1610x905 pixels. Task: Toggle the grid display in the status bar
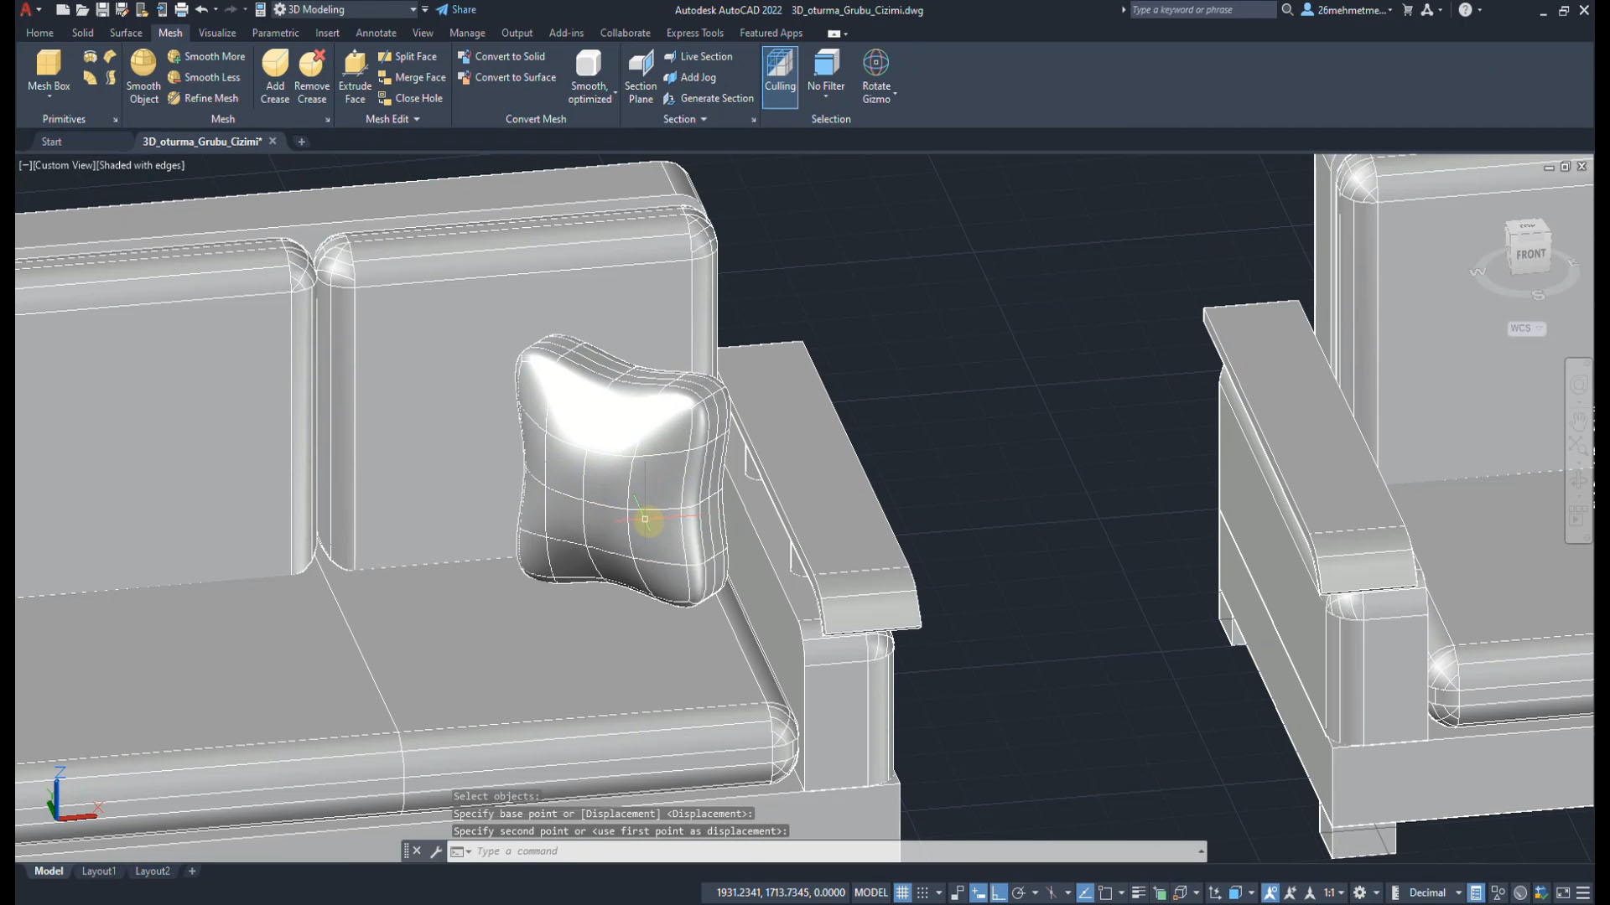(902, 892)
